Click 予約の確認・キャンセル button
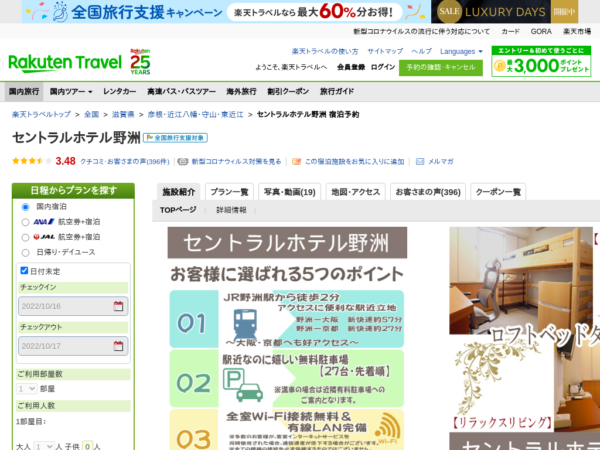The width and height of the screenshot is (600, 450). click(441, 67)
